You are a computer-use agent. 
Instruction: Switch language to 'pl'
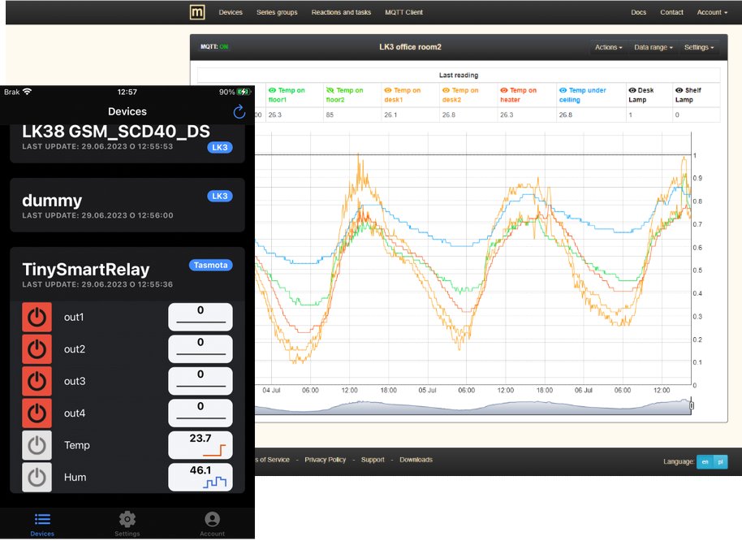tap(720, 461)
